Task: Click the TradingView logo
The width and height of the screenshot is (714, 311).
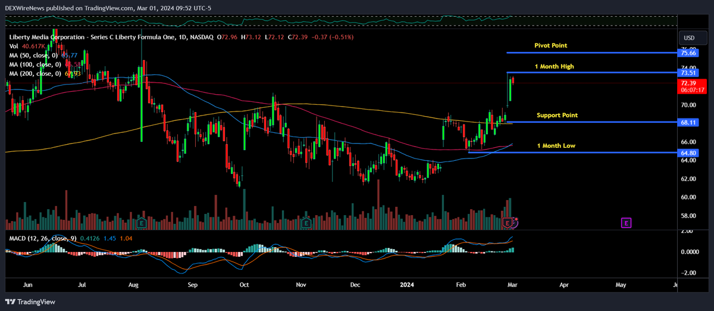Action: pos(30,301)
